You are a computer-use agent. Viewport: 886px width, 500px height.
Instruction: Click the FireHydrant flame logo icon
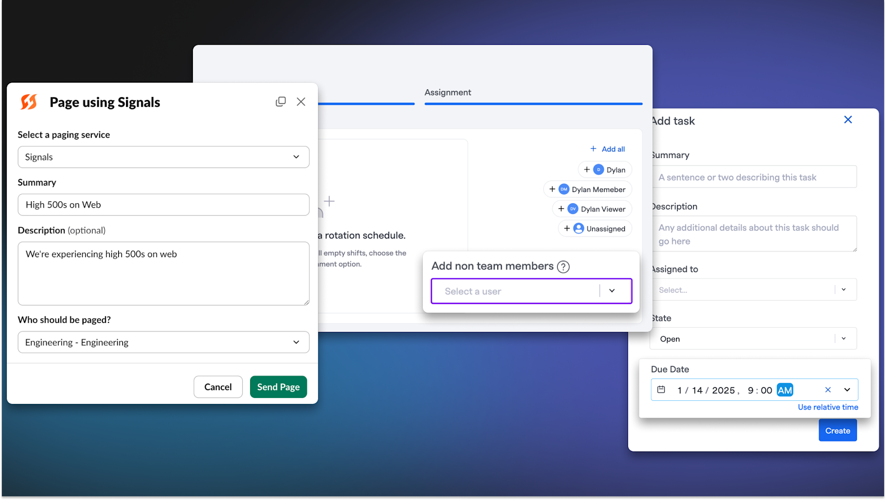[29, 102]
